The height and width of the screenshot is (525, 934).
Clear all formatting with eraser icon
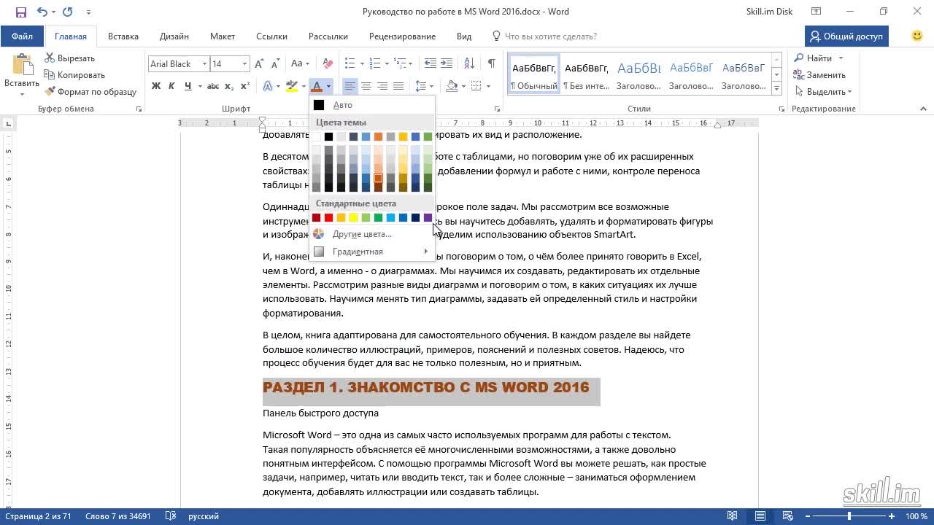click(x=328, y=64)
